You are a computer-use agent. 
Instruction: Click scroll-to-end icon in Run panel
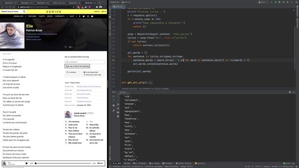pyautogui.click(x=118, y=108)
